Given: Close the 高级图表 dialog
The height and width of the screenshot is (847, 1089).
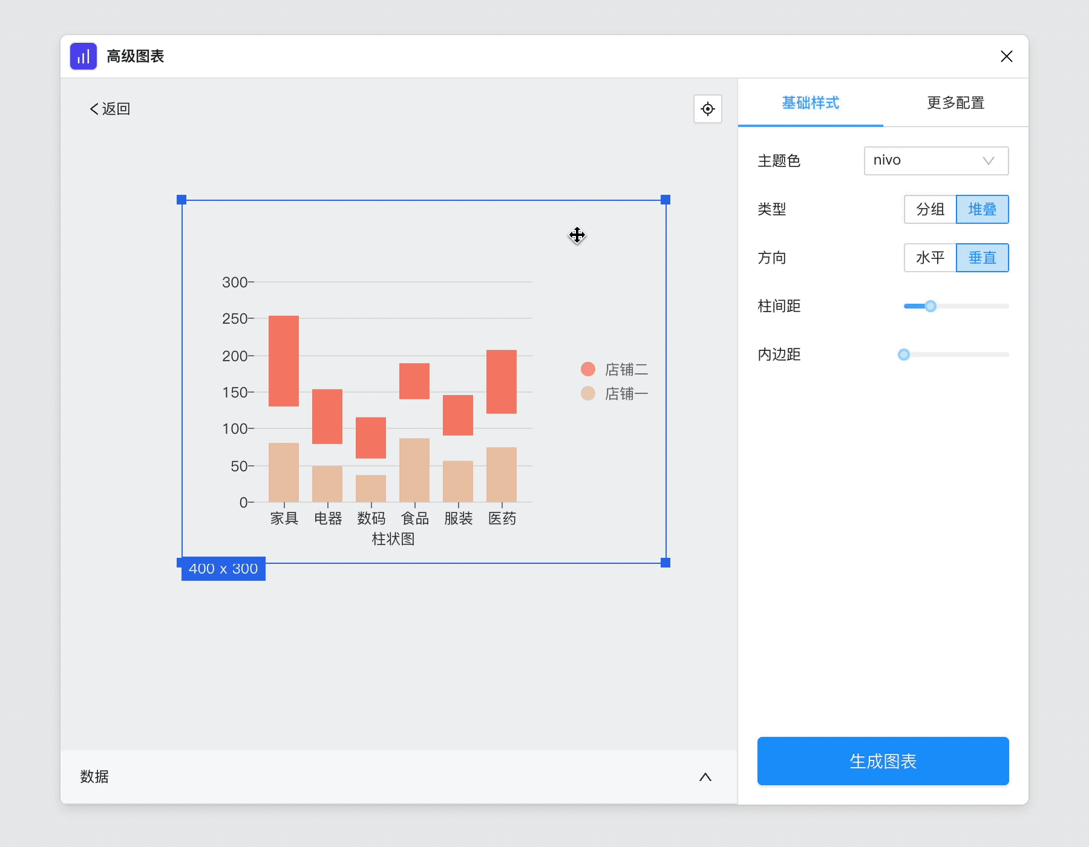Looking at the screenshot, I should [x=1007, y=56].
